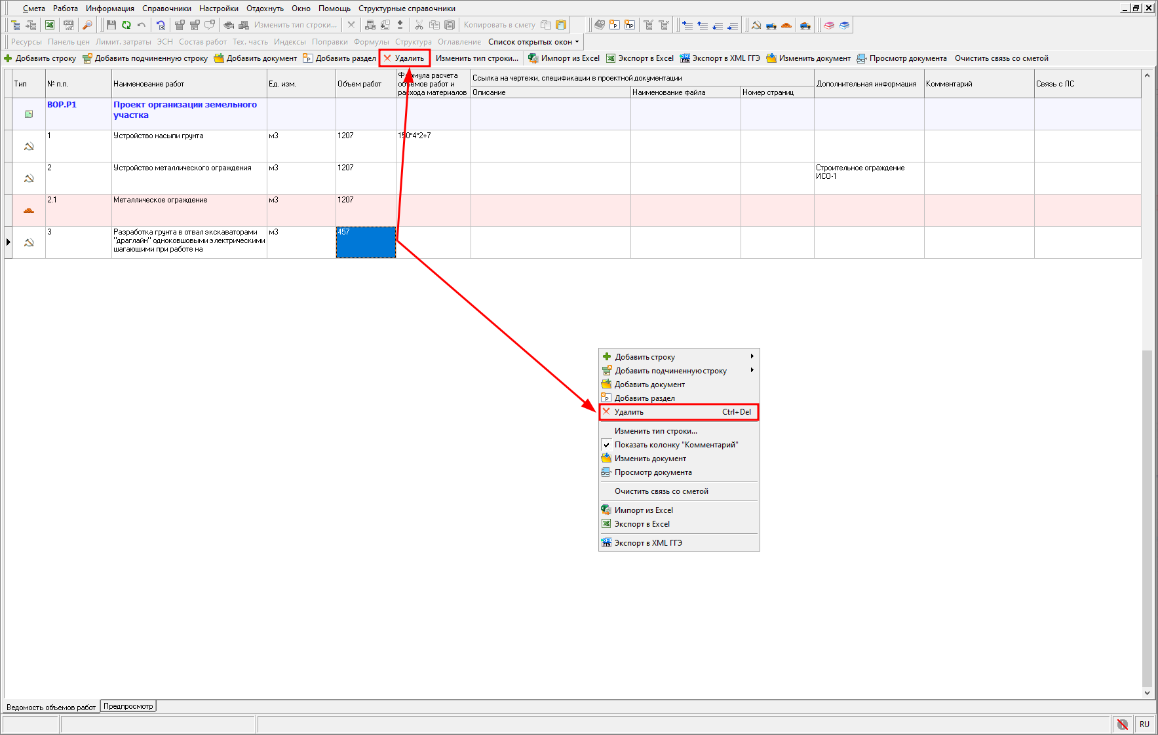Toggle 'Показать колонку Комментарий' in context menu
Screen dimensions: 1158x735
[x=676, y=445]
